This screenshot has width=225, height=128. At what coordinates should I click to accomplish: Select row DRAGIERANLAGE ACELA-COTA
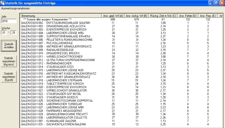click(121, 26)
